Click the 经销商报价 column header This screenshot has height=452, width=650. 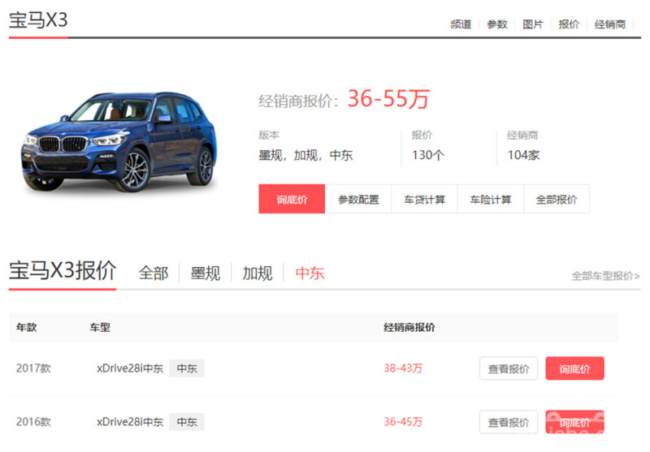tap(409, 327)
